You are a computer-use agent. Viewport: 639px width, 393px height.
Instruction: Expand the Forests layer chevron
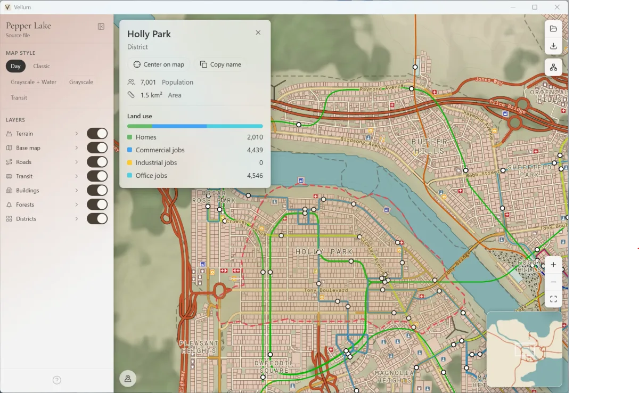[77, 204]
